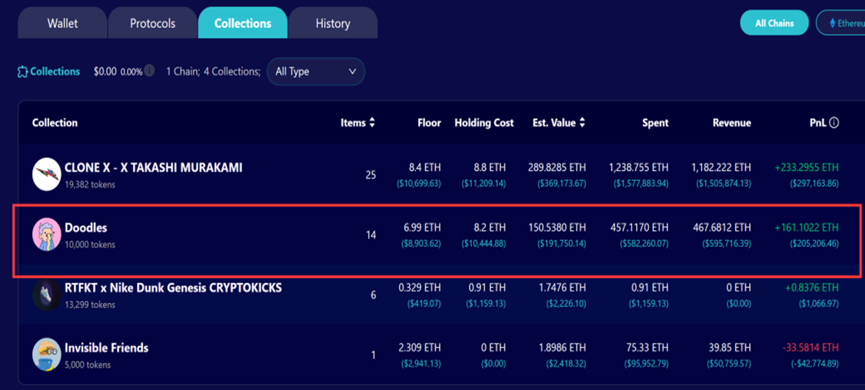Click the 1 Chain; 4 Collections summary
This screenshot has width=865, height=390.
coord(214,71)
